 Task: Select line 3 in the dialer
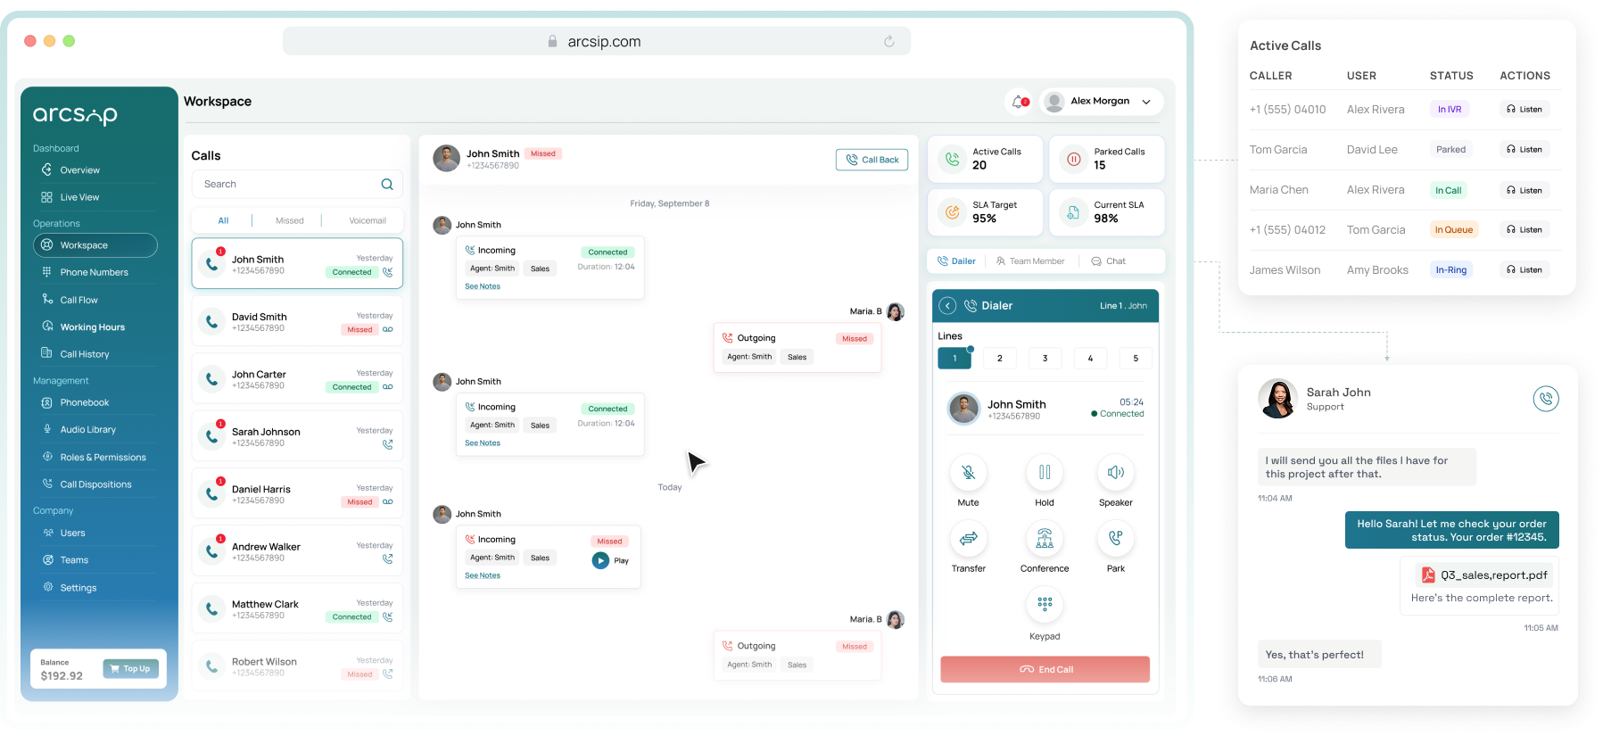click(x=1045, y=358)
